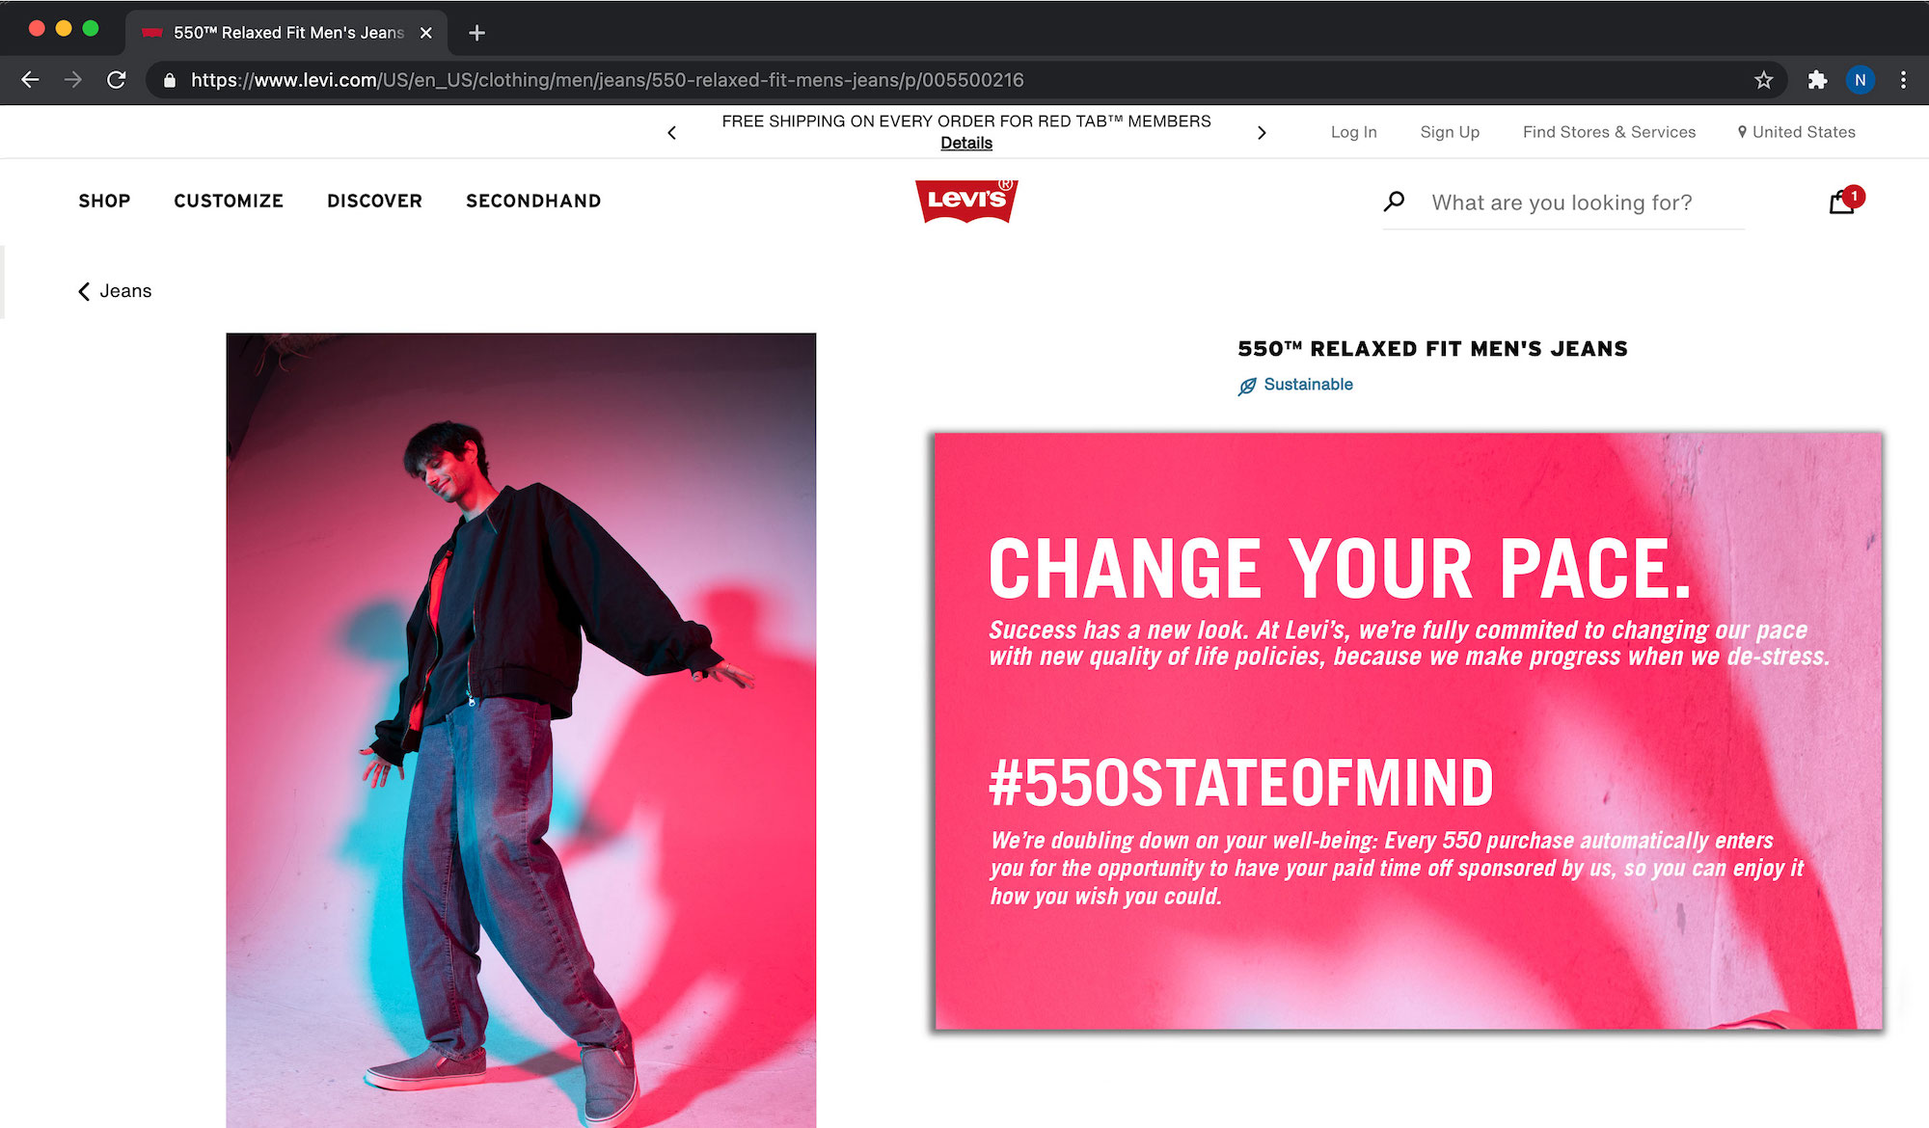1929x1128 pixels.
Task: Open the SECONDHAND menu
Action: click(533, 201)
